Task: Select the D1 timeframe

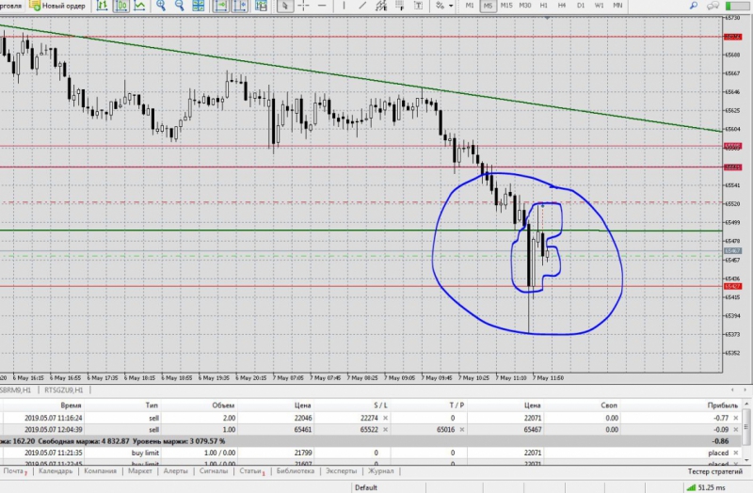Action: pyautogui.click(x=581, y=6)
